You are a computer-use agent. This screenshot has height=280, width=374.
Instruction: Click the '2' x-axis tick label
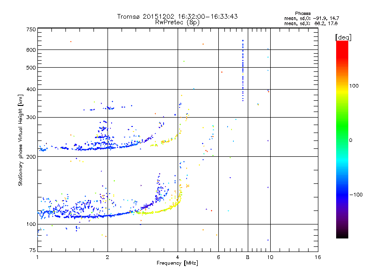click(x=108, y=257)
